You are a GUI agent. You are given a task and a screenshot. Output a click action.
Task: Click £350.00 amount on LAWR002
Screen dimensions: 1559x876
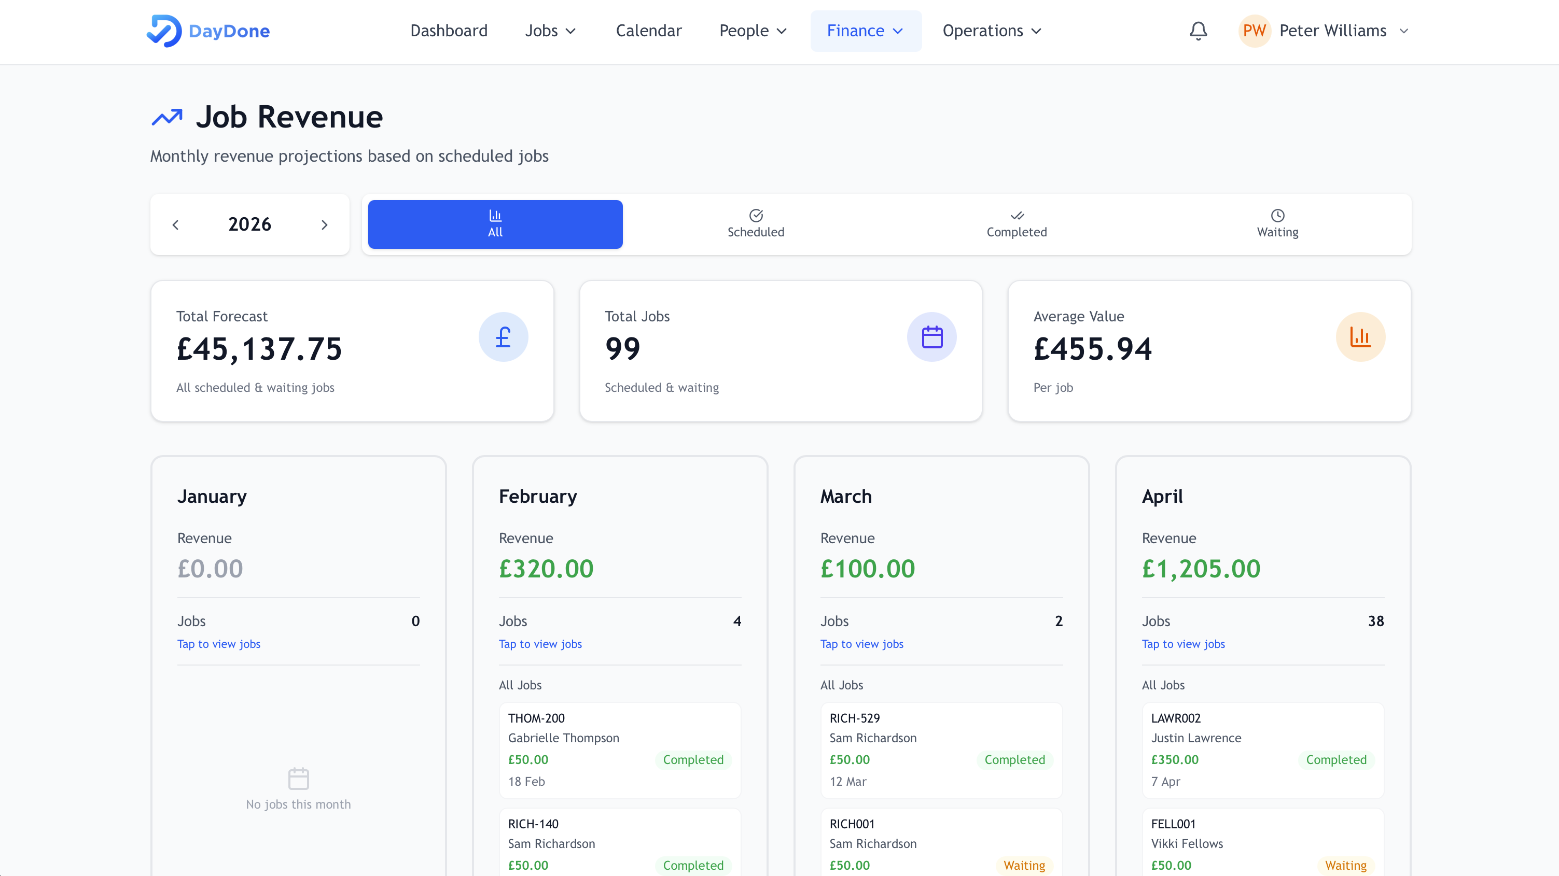pos(1174,759)
